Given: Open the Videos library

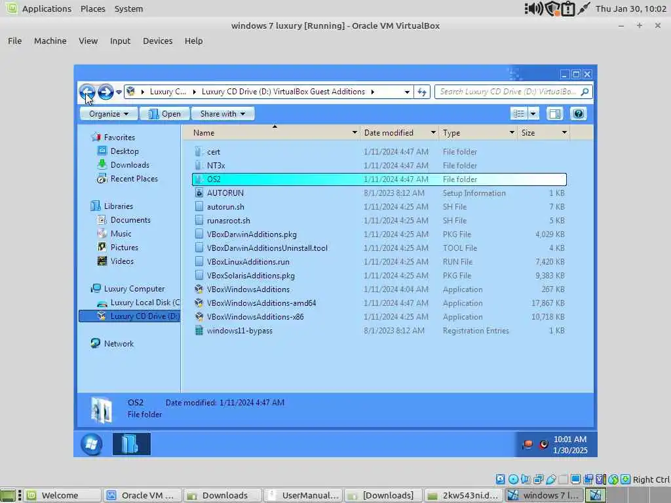Looking at the screenshot, I should (x=121, y=261).
